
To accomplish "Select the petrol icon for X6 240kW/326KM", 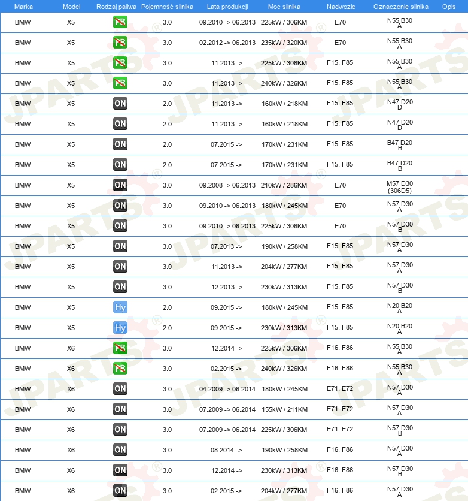I will (120, 369).
